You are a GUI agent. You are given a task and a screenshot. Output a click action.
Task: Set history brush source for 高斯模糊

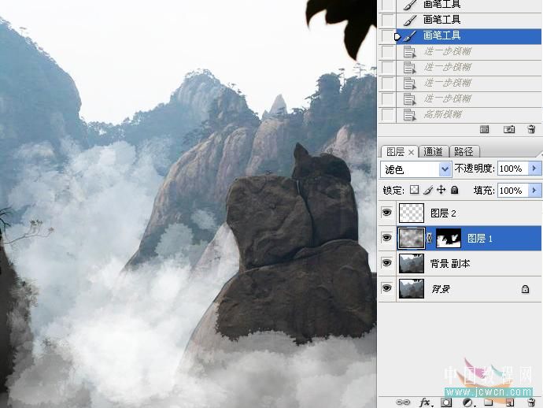click(x=387, y=114)
